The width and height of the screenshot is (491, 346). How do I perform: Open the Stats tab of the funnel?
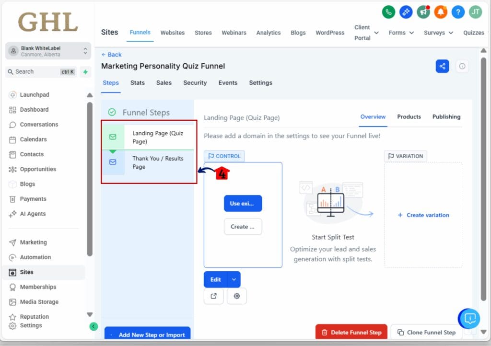point(137,82)
